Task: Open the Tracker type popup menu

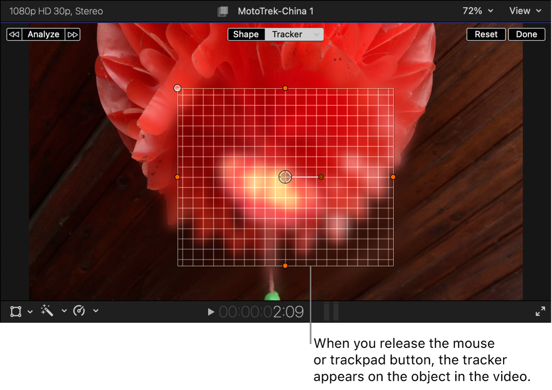Action: (316, 34)
